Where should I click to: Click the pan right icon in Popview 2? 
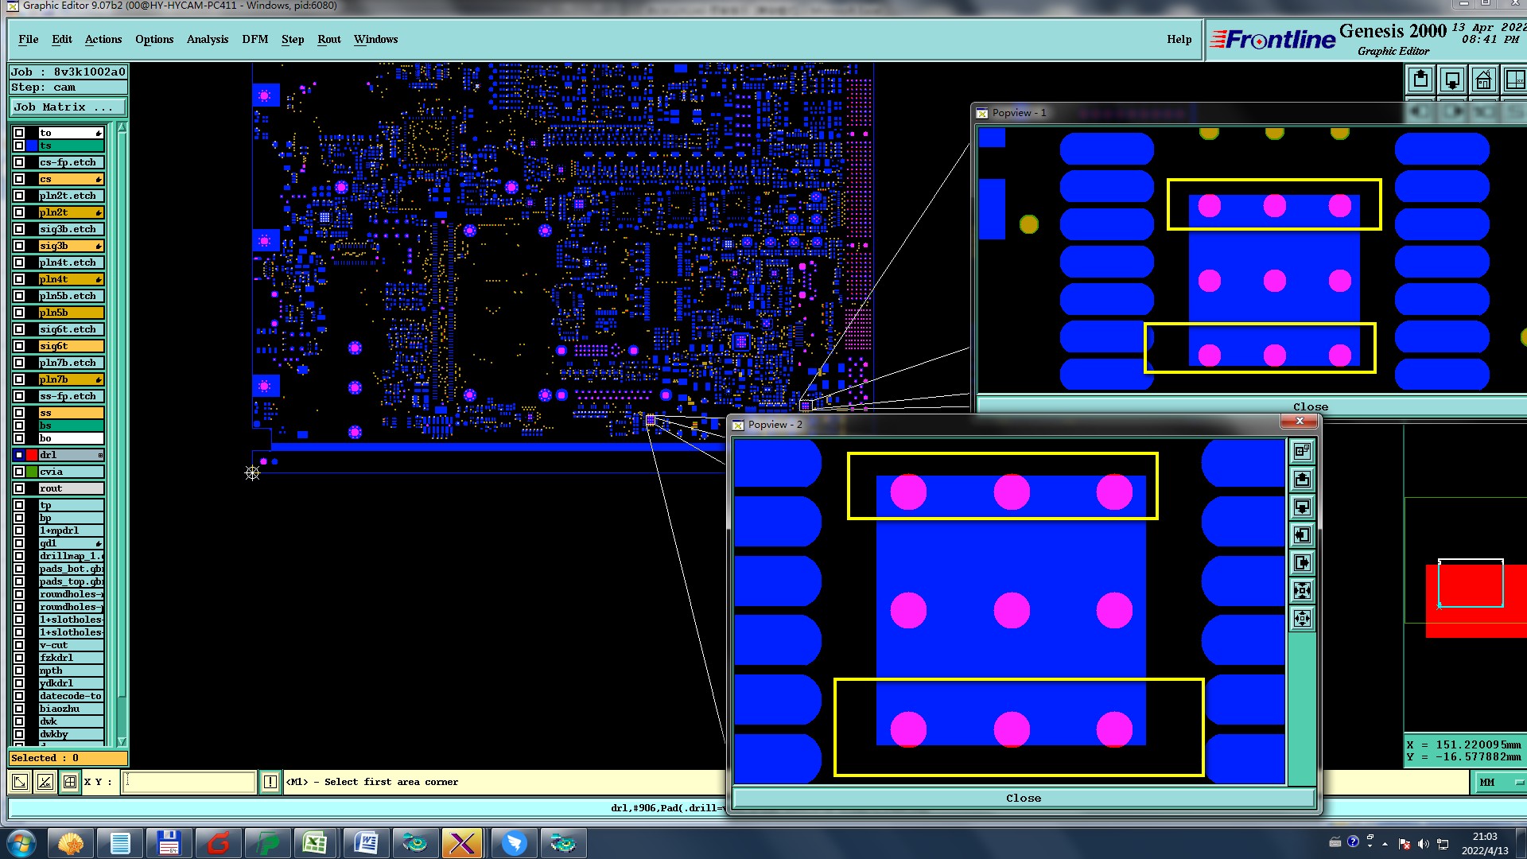(1302, 563)
